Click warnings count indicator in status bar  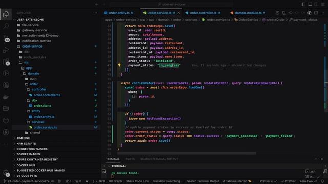coord(78,181)
